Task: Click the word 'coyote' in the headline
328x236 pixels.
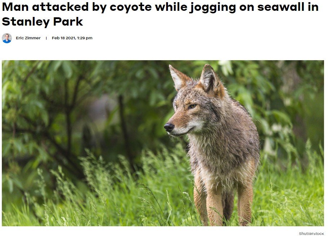Action: click(x=130, y=7)
